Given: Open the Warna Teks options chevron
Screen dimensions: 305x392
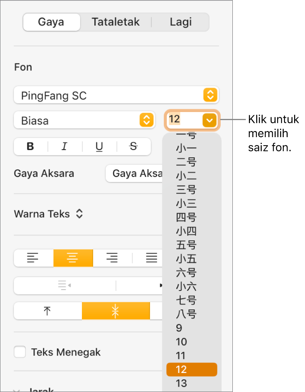Looking at the screenshot, I should pos(79,214).
